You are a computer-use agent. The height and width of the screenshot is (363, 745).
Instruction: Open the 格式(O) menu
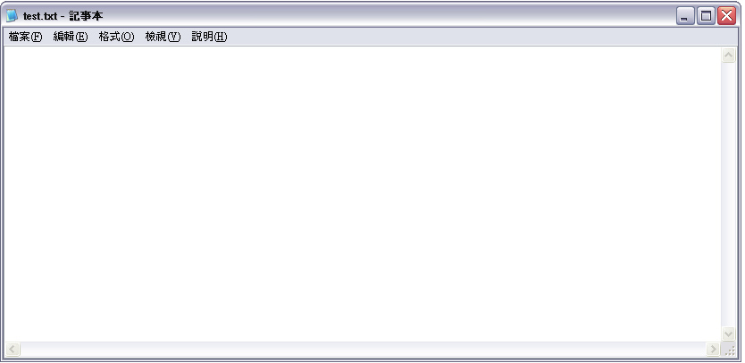coord(116,37)
